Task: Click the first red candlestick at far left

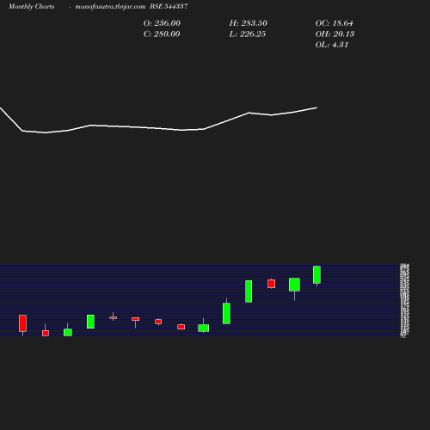Action: [22, 323]
